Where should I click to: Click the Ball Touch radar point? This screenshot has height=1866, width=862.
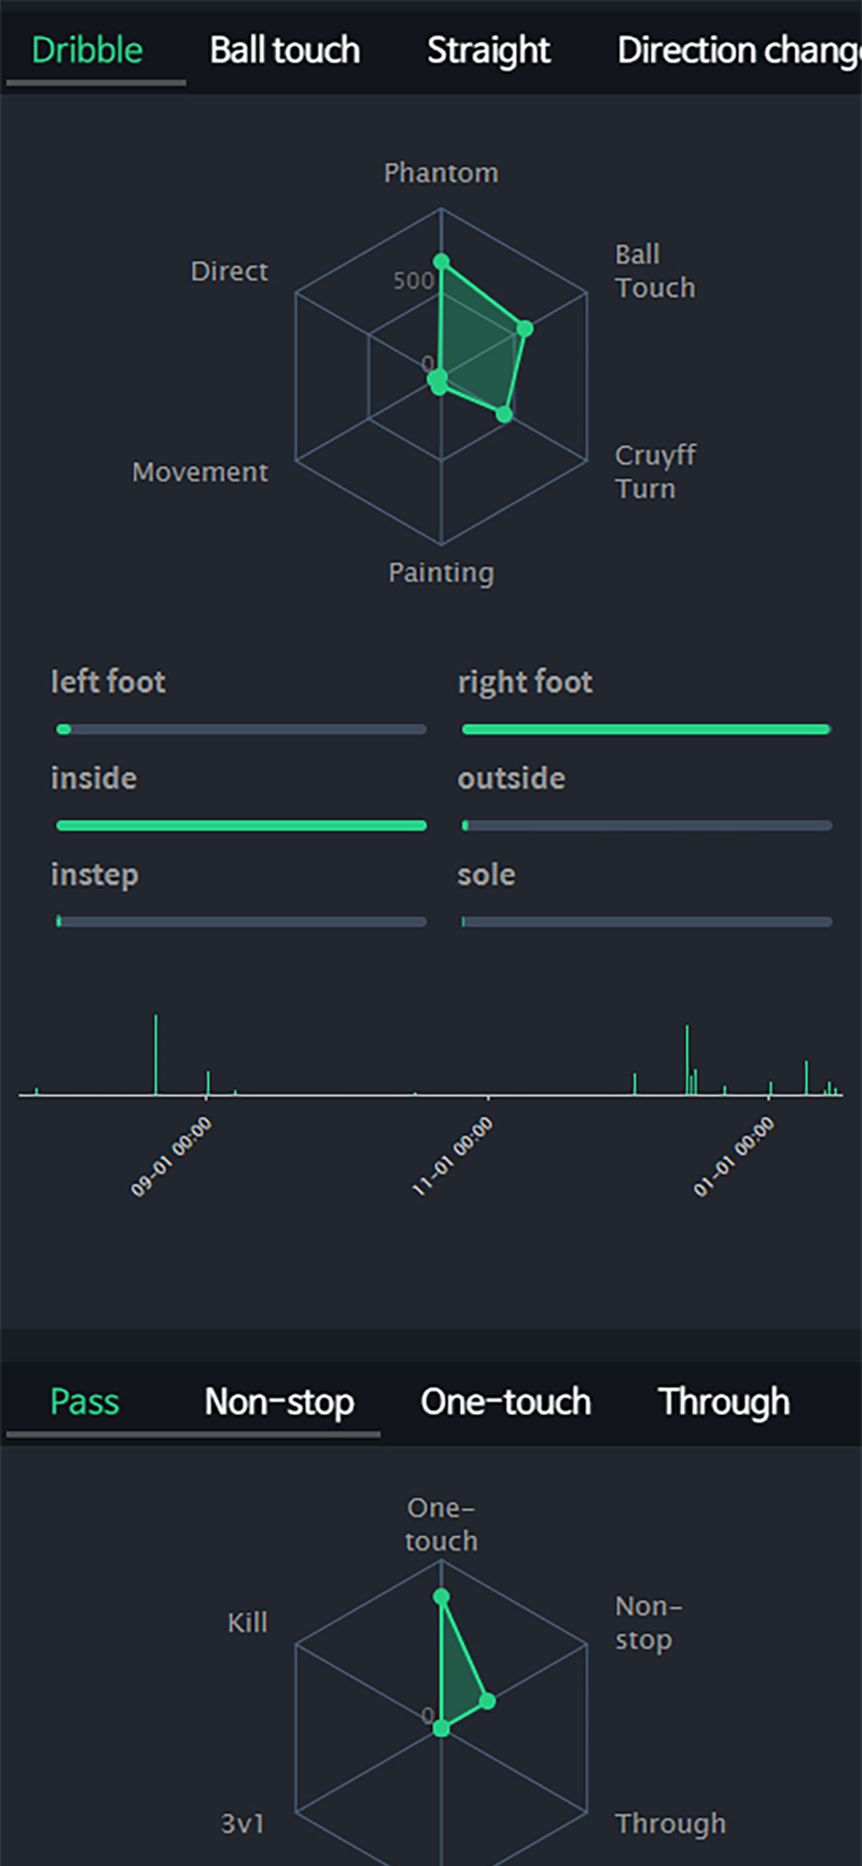click(x=525, y=328)
